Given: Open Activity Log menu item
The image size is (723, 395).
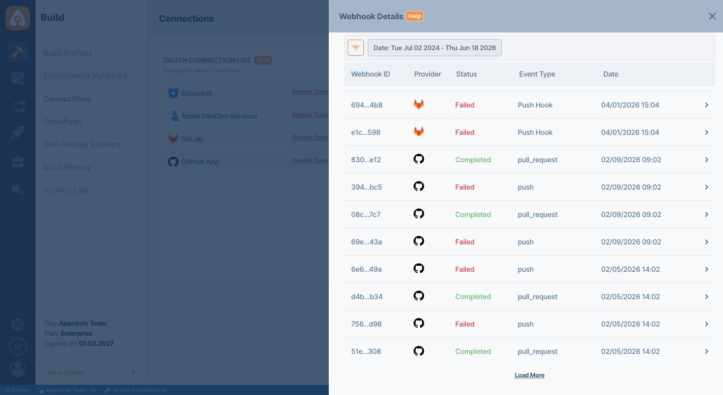Looking at the screenshot, I should pyautogui.click(x=65, y=190).
